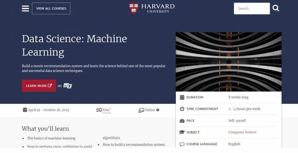This screenshot has width=298, height=153.
Task: Click the Time Commitment clock icon
Action: (x=182, y=109)
